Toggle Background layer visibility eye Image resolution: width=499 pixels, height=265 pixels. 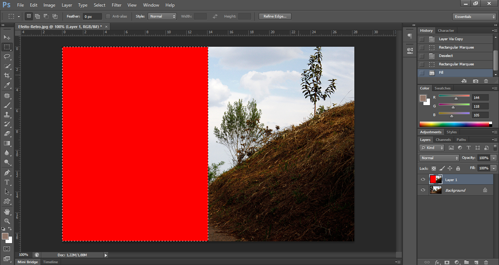[x=423, y=190]
